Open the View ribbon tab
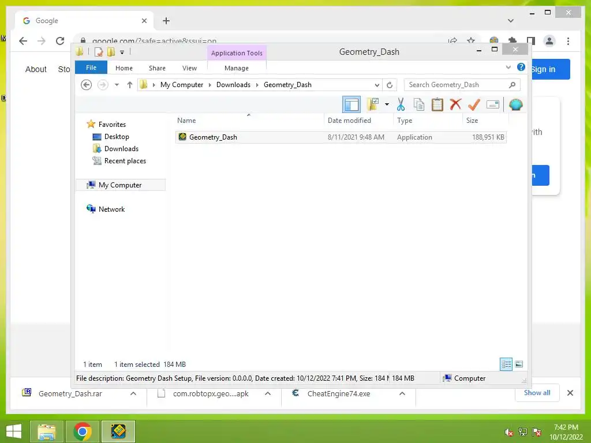The width and height of the screenshot is (591, 443). coord(189,68)
